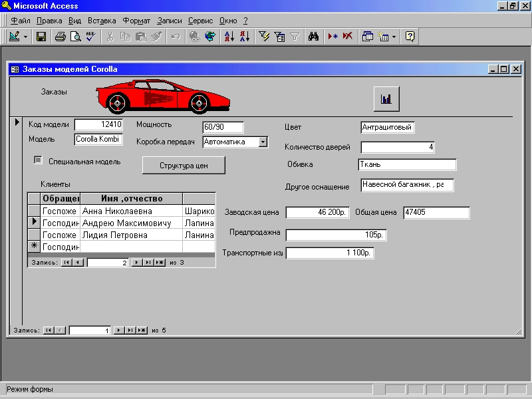Image resolution: width=532 pixels, height=399 pixels.
Task: Go to next client record in subform
Action: coord(136,262)
